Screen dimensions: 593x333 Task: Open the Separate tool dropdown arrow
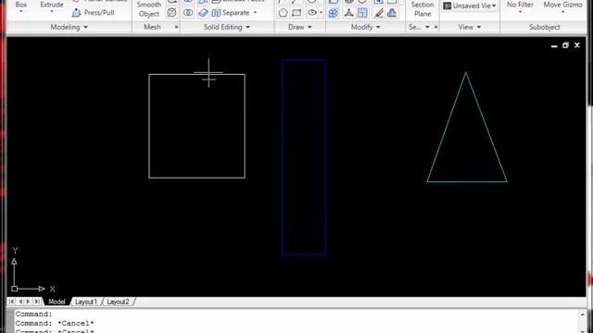(255, 13)
